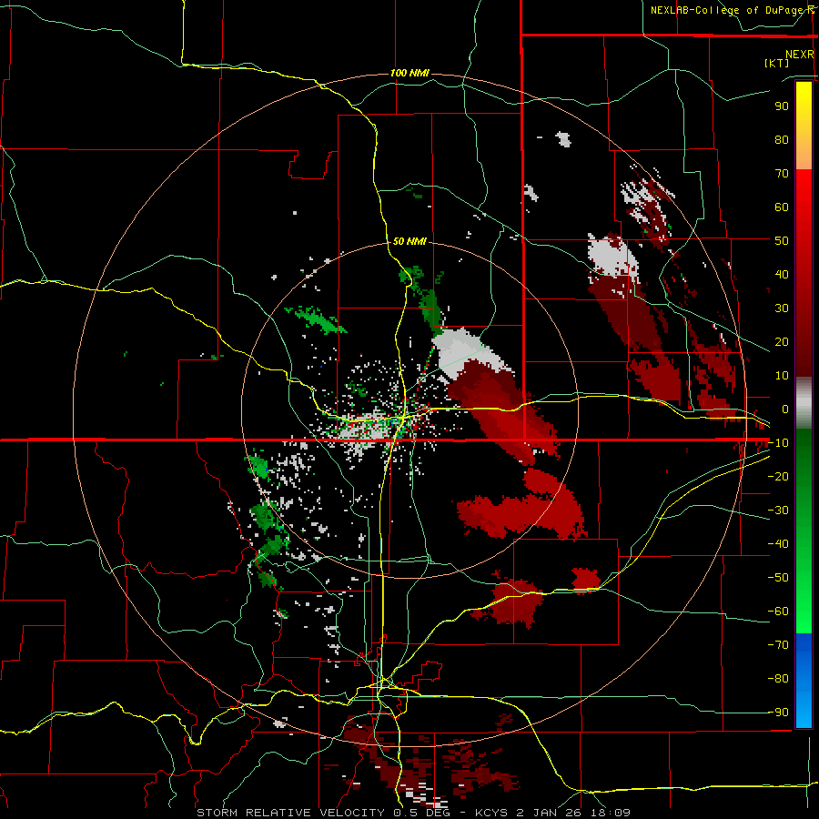Image resolution: width=819 pixels, height=819 pixels.
Task: Click the KCYS station ID in caption
Action: [x=491, y=813]
